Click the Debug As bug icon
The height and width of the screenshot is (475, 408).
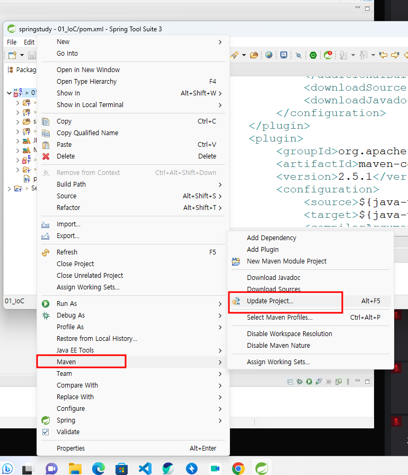(46, 315)
